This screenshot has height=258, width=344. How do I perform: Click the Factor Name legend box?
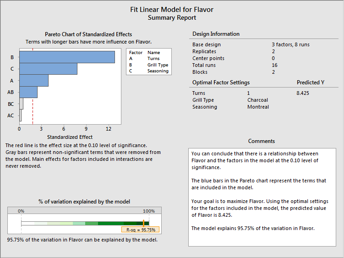(x=148, y=62)
